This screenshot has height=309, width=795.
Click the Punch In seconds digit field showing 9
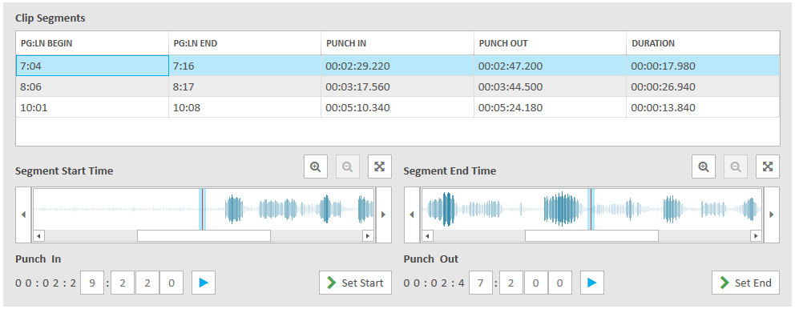92,283
